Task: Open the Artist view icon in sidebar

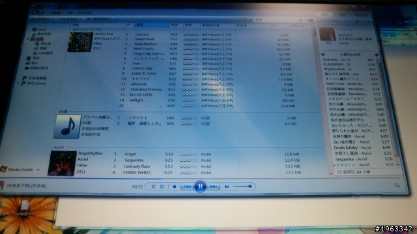Action: coord(37,44)
